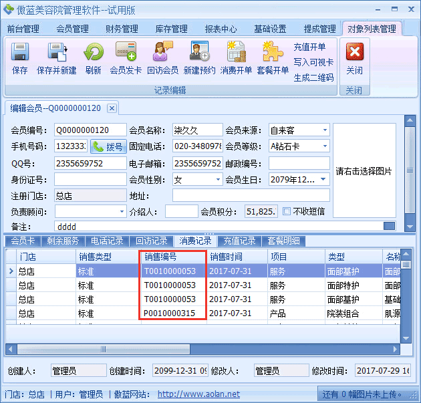The height and width of the screenshot is (403, 421).
Task: Click the table horizontal scrollbar right arrow
Action: pyautogui.click(x=395, y=349)
